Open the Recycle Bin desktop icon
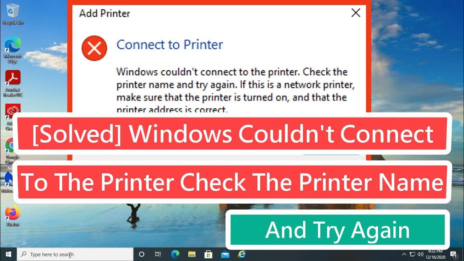Screen dimensions: 464x261 pyautogui.click(x=13, y=14)
